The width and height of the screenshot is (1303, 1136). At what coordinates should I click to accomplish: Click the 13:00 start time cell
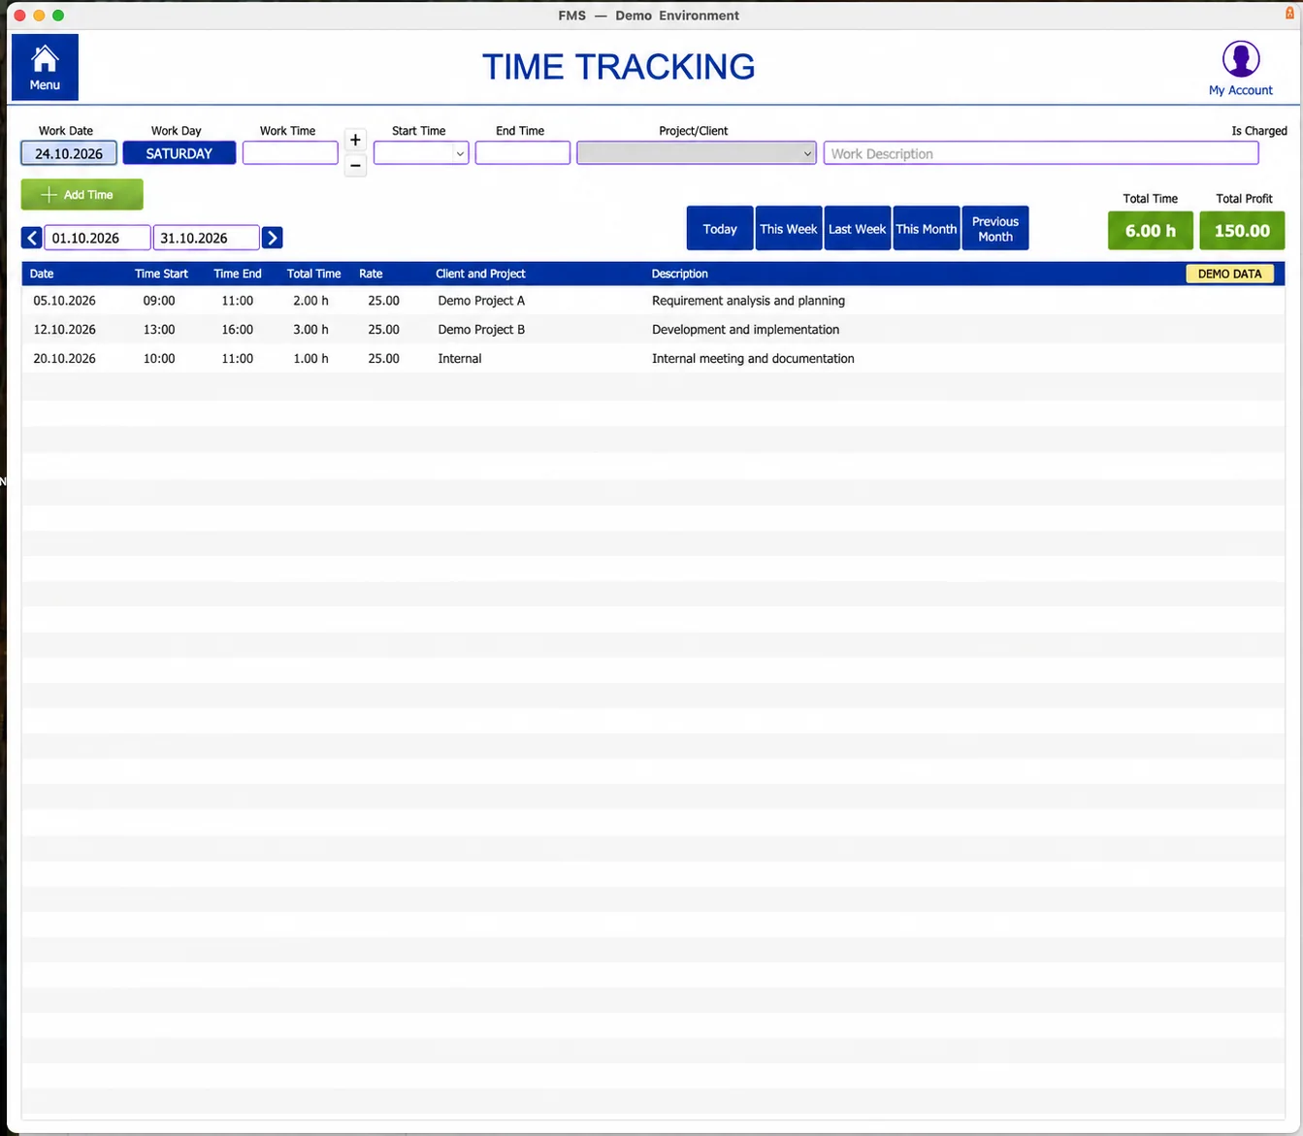(x=159, y=330)
